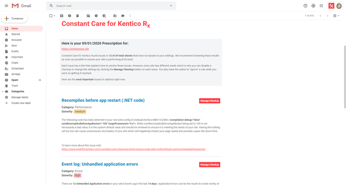The image size is (346, 186).
Task: Apply a label using the label icon
Action: 123,16
